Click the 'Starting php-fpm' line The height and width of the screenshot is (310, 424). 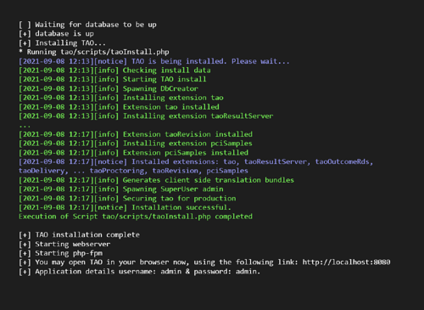click(60, 253)
